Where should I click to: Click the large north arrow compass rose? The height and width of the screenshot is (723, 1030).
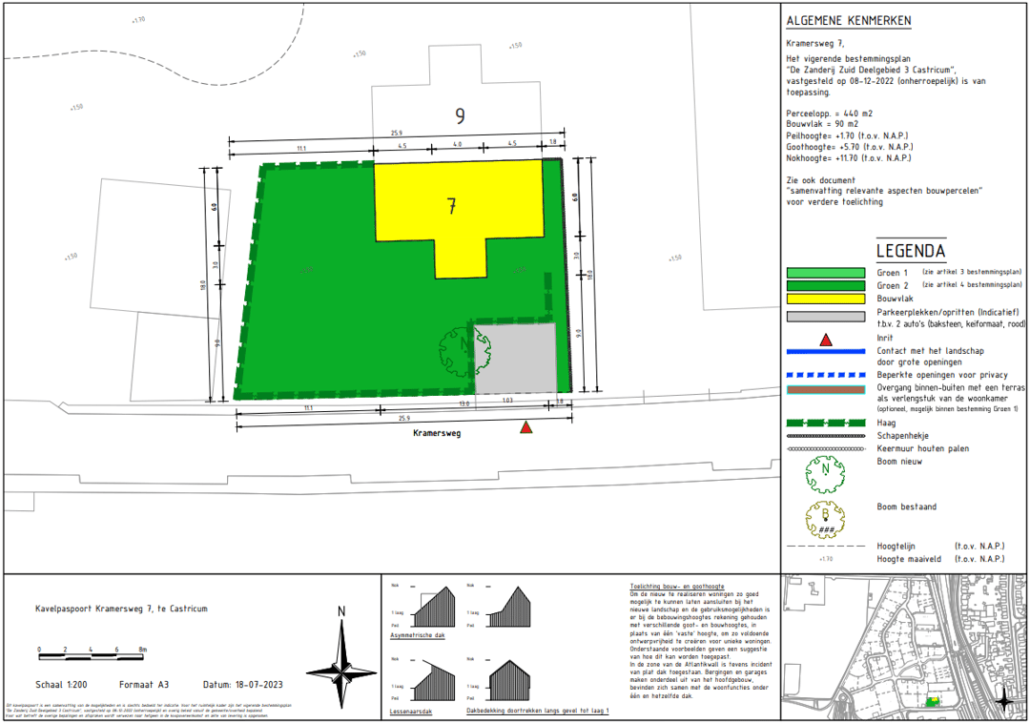343,663
